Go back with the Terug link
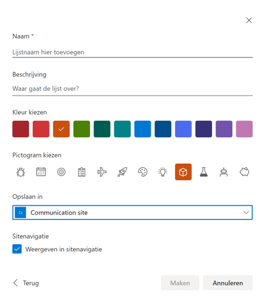Image resolution: width=266 pixels, height=300 pixels. (x=26, y=283)
